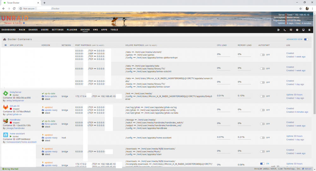Click the info icon beside Version 6.7.0-rc2

pyautogui.click(x=24, y=23)
